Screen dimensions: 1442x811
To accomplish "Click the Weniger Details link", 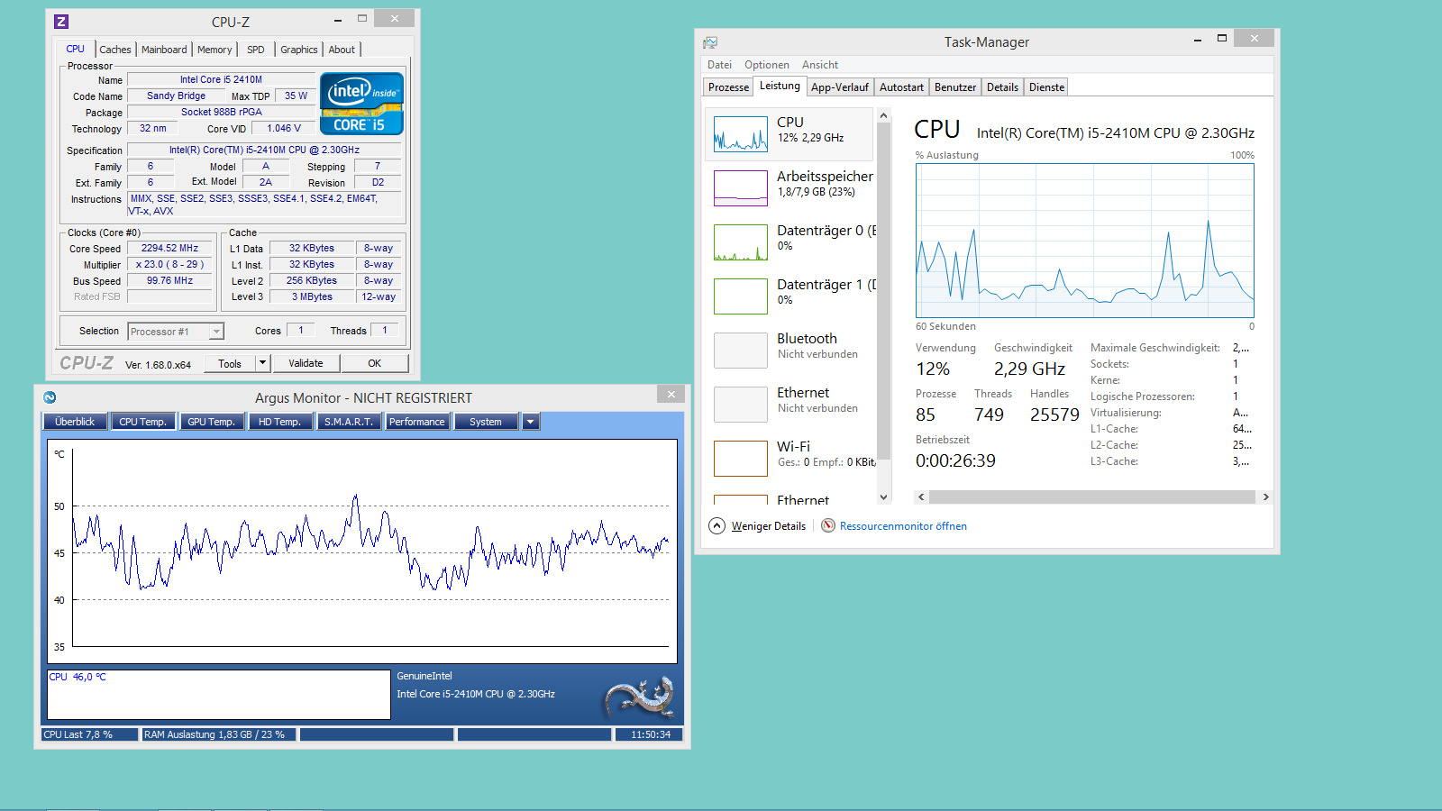I will point(769,526).
